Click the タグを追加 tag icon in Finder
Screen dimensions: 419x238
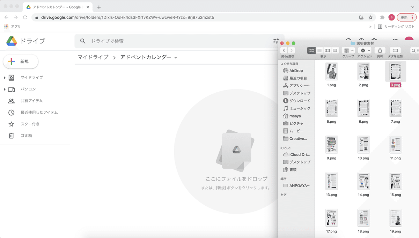click(x=395, y=50)
